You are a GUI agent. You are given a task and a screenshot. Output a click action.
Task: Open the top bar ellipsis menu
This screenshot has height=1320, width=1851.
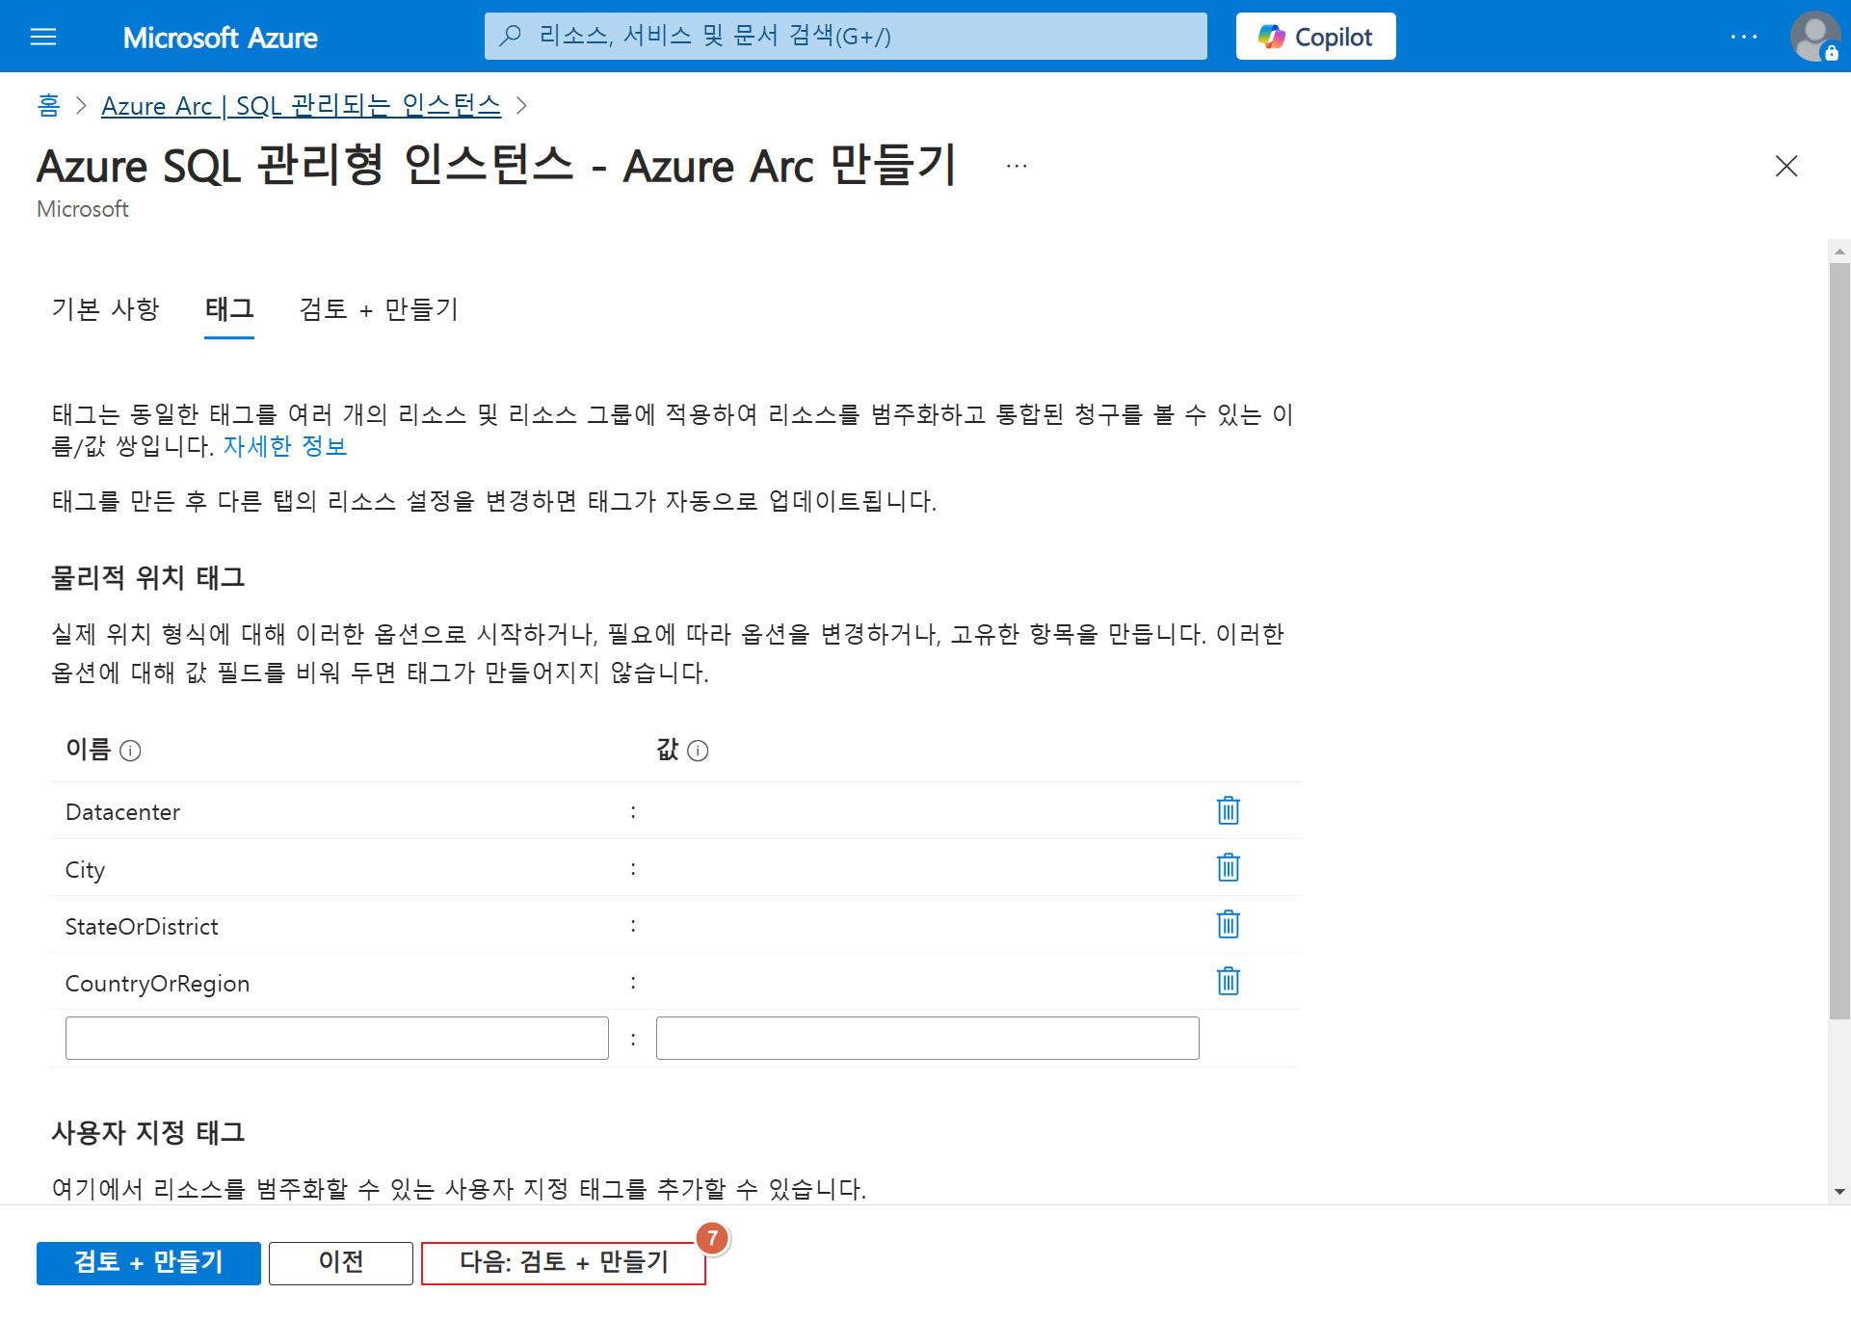coord(1743,37)
